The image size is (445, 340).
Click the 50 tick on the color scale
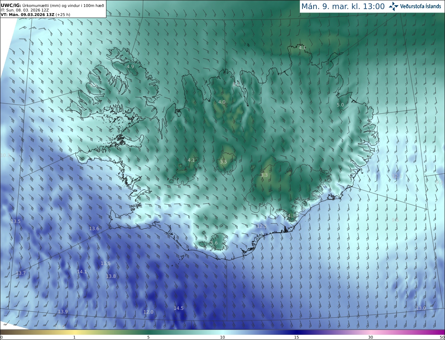click(x=442, y=337)
